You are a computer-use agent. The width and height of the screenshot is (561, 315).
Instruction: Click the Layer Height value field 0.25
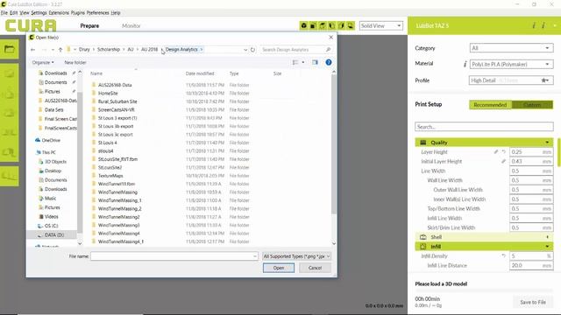click(x=531, y=151)
